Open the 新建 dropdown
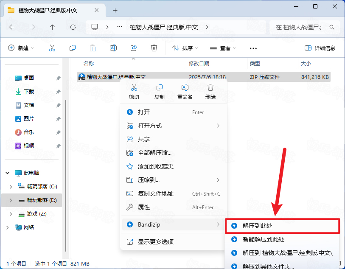This screenshot has height=269, width=345. pyautogui.click(x=21, y=48)
